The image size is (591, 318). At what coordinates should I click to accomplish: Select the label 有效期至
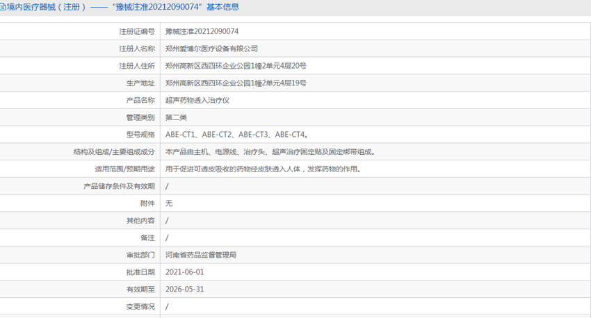140,290
